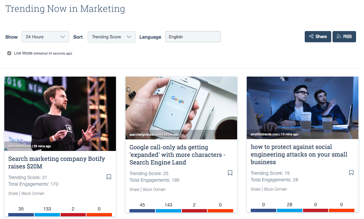Click the Share button with network icon
The width and height of the screenshot is (364, 219).
tap(318, 37)
